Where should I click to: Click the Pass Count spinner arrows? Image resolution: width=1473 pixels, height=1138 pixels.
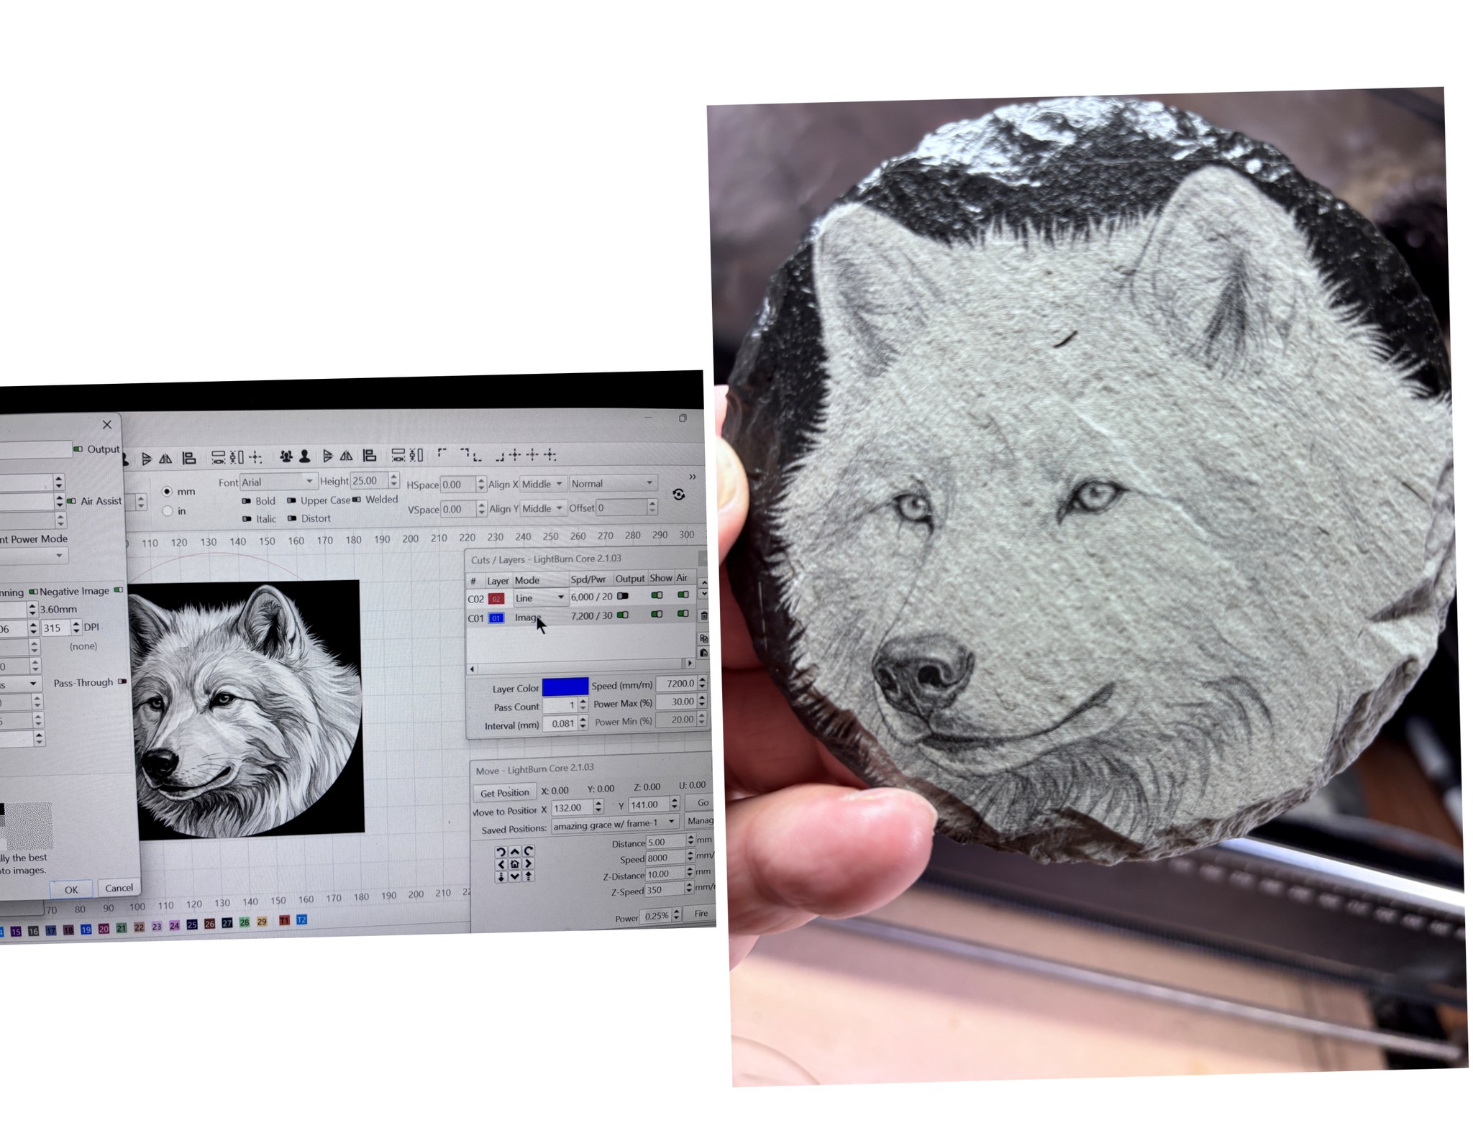pos(583,705)
